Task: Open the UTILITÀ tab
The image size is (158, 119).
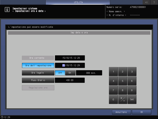Action: point(78,2)
